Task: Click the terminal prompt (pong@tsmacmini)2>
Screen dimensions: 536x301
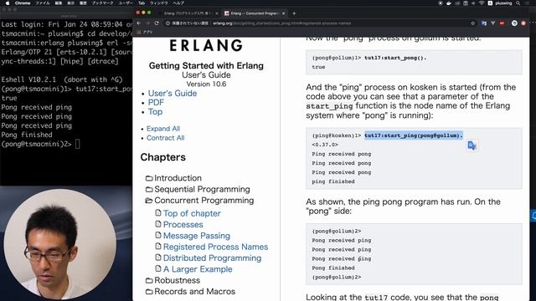Action: 36,144
